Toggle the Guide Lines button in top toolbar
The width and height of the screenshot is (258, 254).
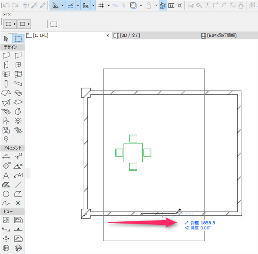pos(55,5)
